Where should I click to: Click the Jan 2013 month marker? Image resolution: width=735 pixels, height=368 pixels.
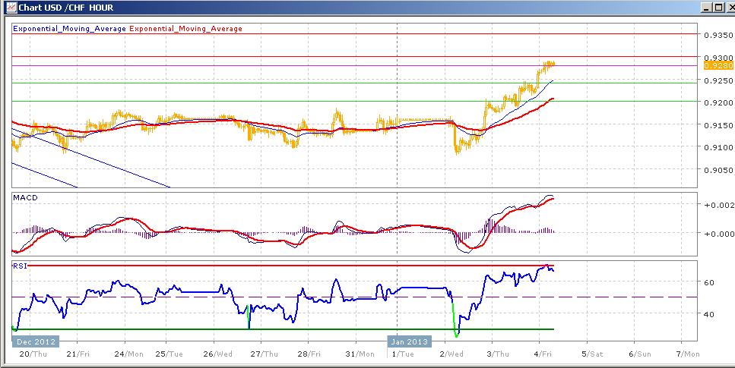[409, 341]
